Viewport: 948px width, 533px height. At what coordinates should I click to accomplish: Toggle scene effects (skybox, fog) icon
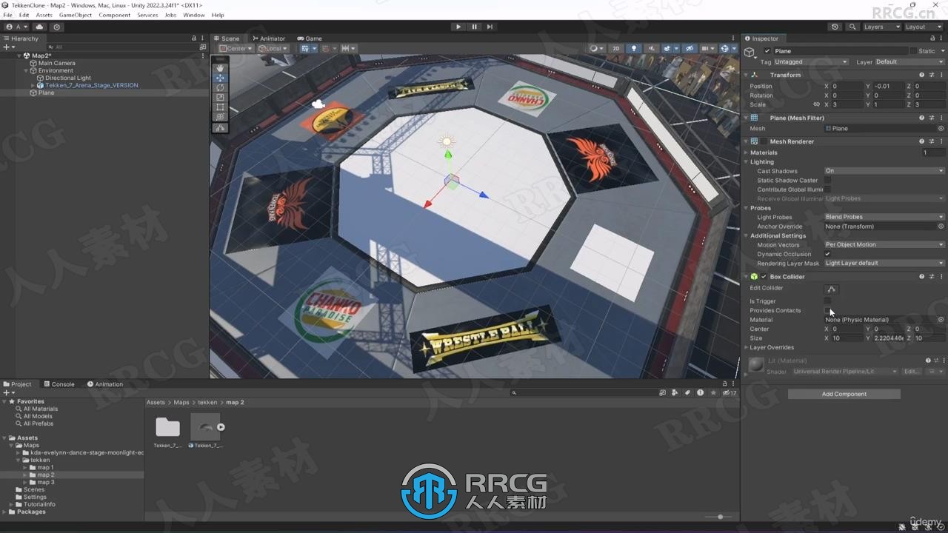point(669,49)
